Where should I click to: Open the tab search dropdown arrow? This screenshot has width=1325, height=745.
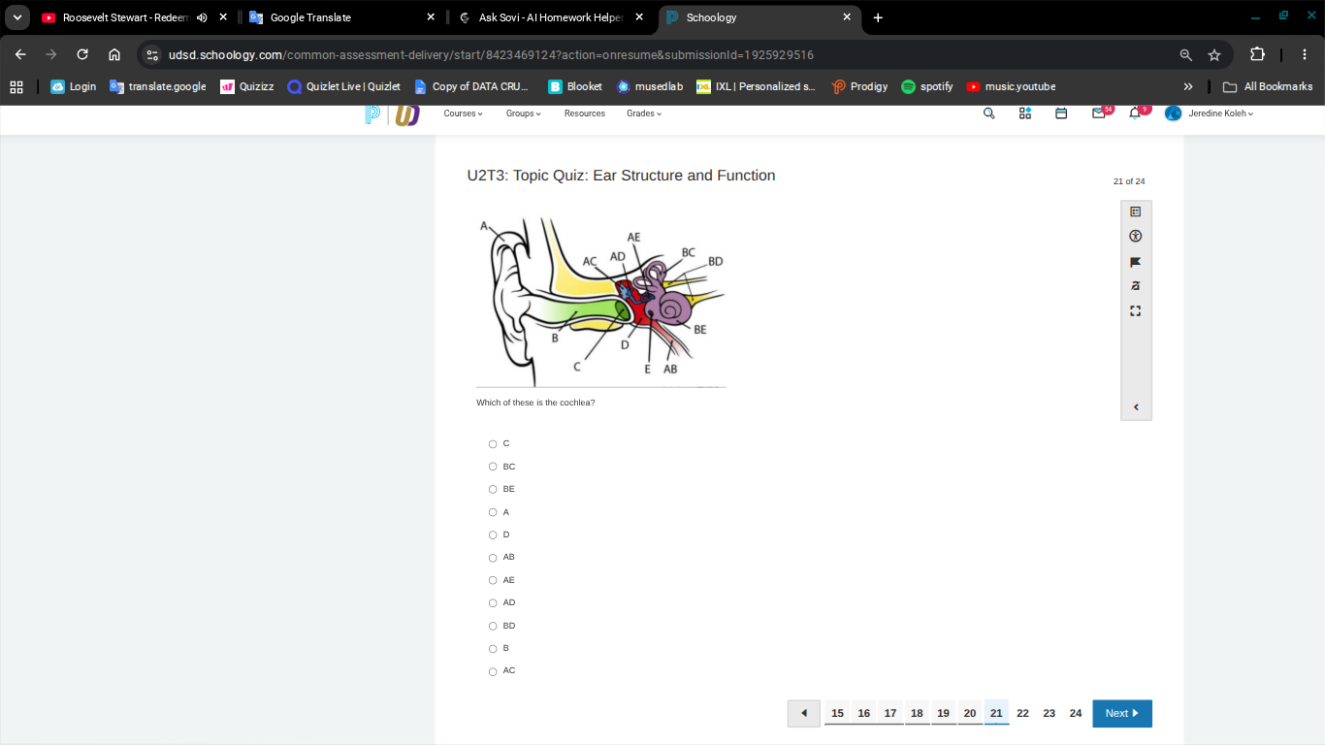click(16, 17)
